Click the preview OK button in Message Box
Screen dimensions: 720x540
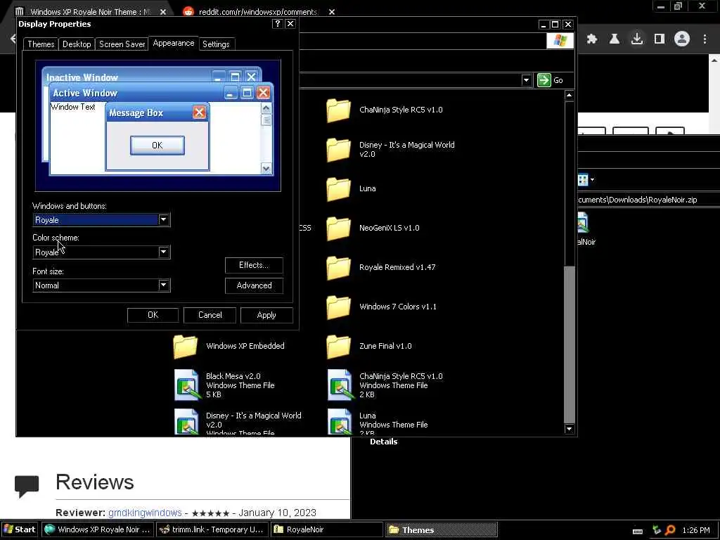click(157, 146)
